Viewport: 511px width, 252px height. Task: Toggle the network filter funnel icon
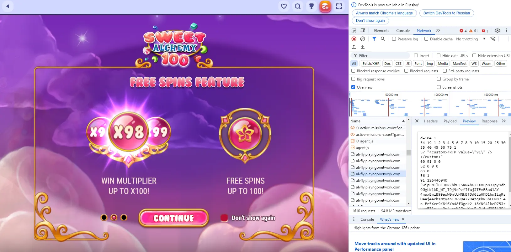[374, 39]
